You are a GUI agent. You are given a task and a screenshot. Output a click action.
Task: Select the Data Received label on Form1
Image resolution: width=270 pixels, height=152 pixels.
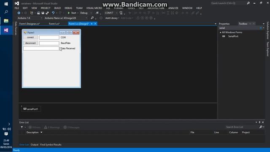tap(67, 49)
